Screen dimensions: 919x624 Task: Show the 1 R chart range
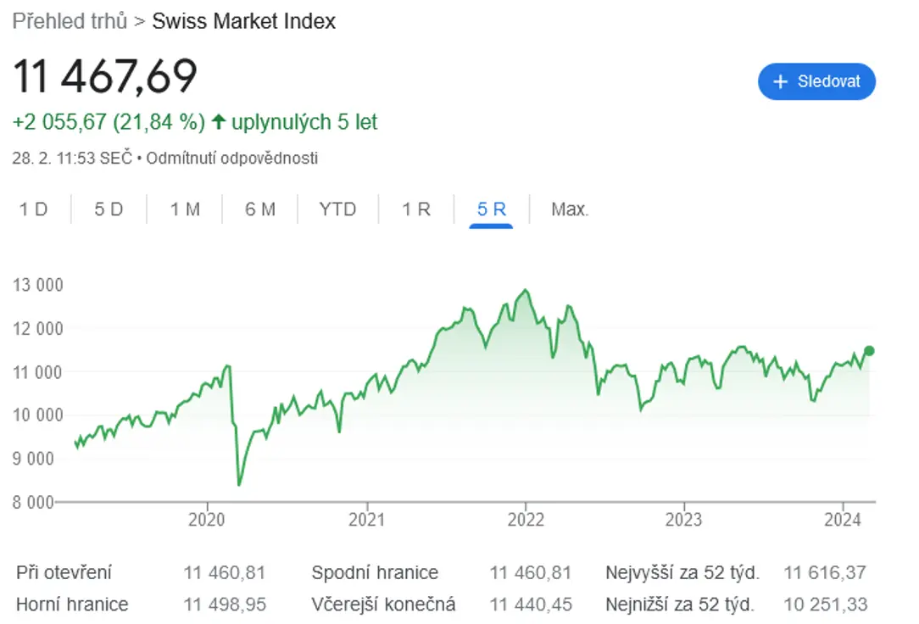(416, 209)
